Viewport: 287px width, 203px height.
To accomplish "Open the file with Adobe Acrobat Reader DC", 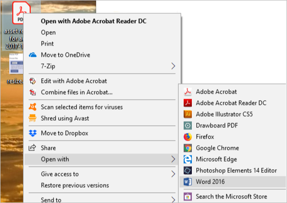I will [x=233, y=103].
